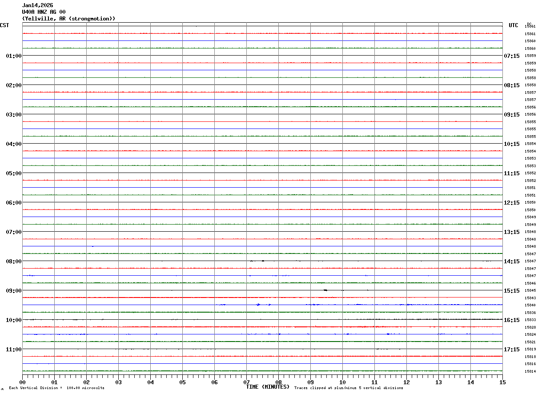Click the date header Jan14,2026

pyautogui.click(x=38, y=5)
